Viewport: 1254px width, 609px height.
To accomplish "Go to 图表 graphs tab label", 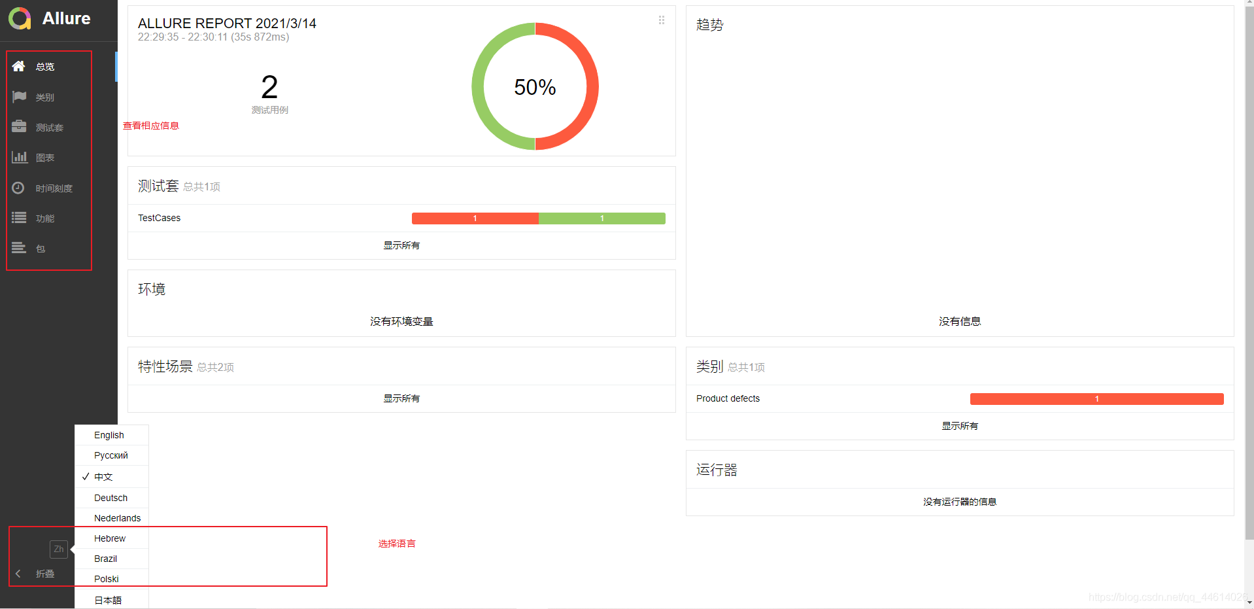I will [x=45, y=158].
